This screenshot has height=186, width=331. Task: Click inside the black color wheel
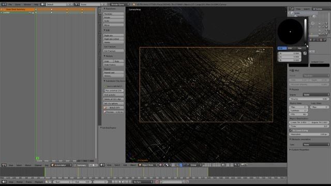[290, 32]
